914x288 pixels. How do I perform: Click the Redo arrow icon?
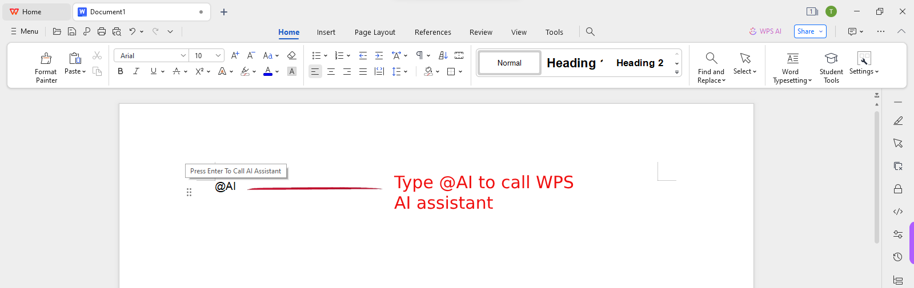coord(155,31)
